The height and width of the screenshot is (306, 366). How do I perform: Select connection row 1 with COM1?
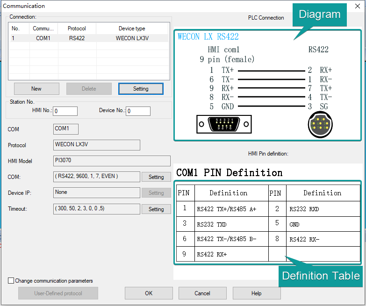(89, 38)
